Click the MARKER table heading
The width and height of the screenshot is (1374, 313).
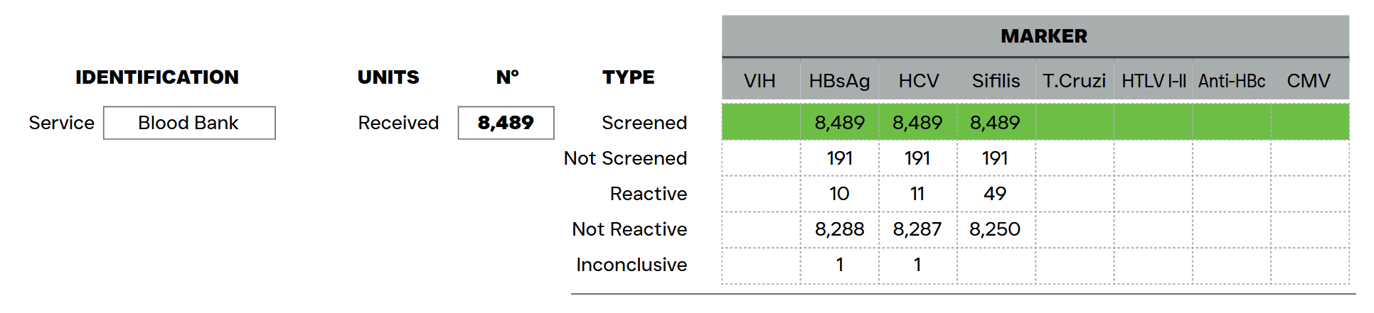(1043, 36)
